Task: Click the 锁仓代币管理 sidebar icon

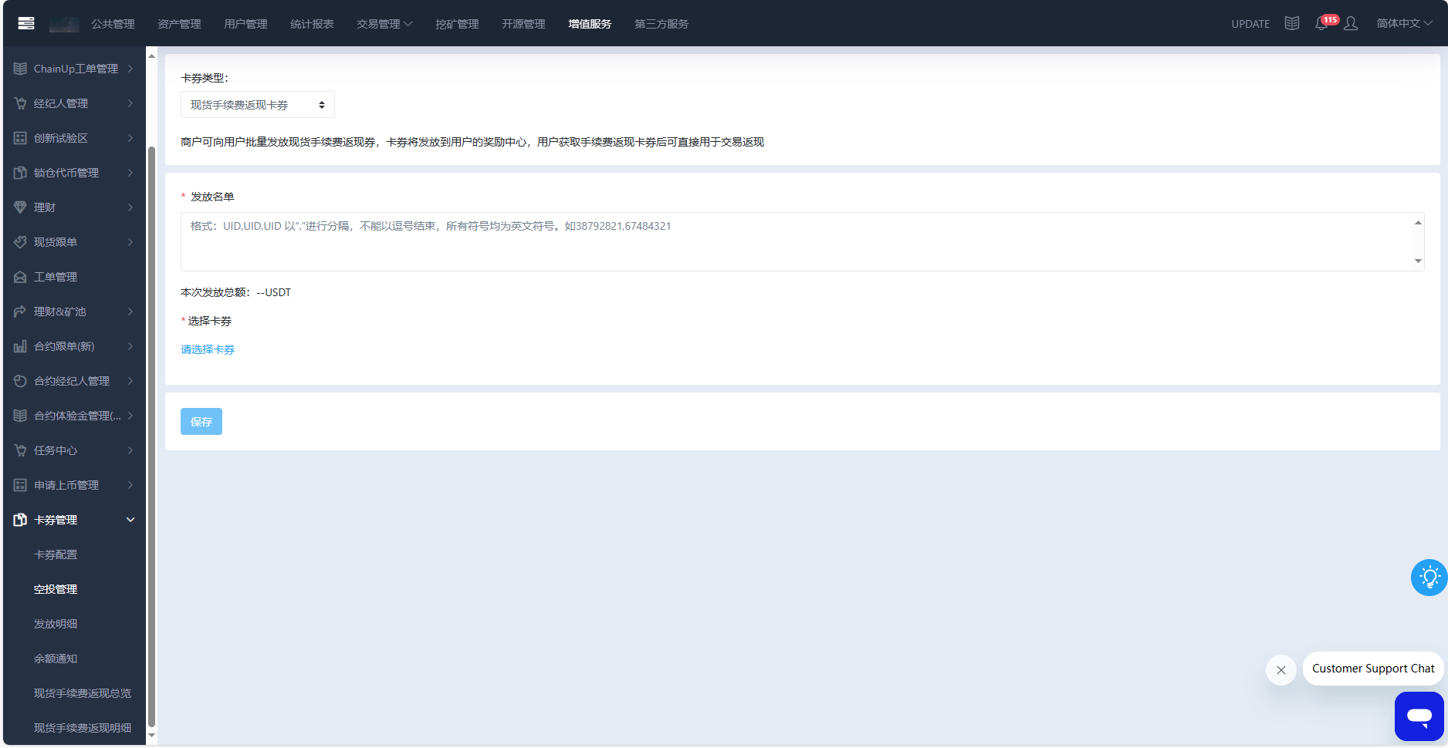Action: point(20,173)
